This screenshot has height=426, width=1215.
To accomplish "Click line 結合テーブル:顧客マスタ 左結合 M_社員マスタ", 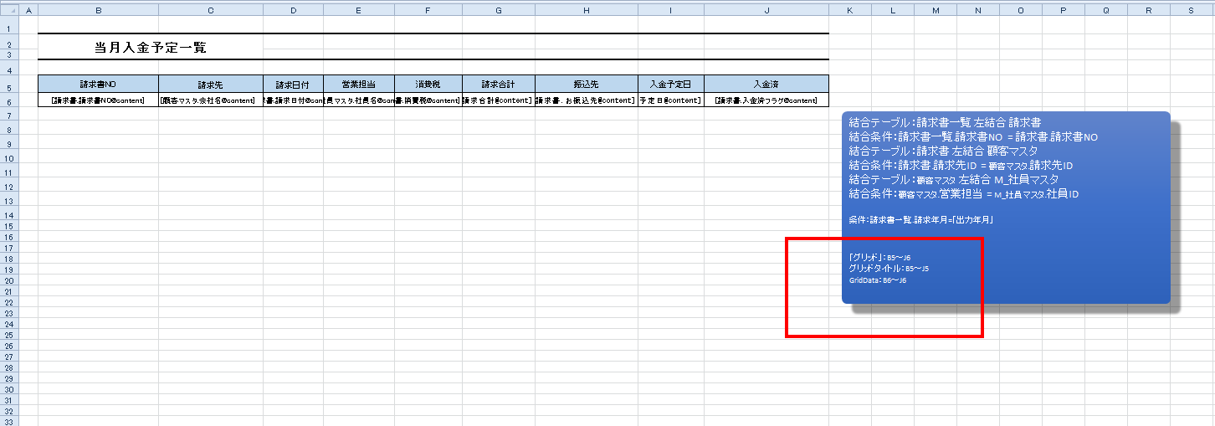I will (954, 179).
